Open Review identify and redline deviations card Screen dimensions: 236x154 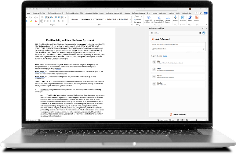178,77
